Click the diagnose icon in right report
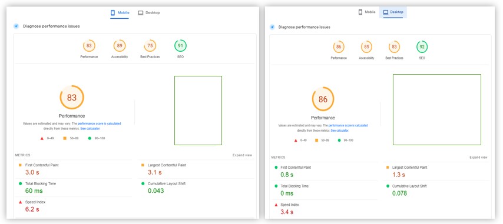Screen dimensions: 503x224 tap(272, 27)
